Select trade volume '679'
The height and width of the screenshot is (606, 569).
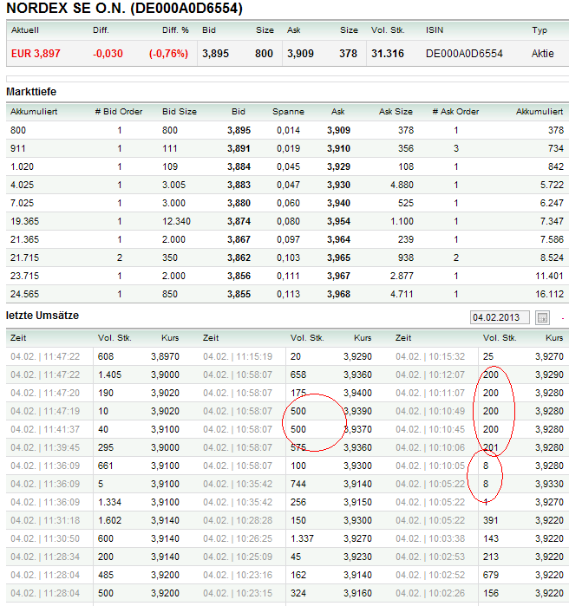point(491,575)
